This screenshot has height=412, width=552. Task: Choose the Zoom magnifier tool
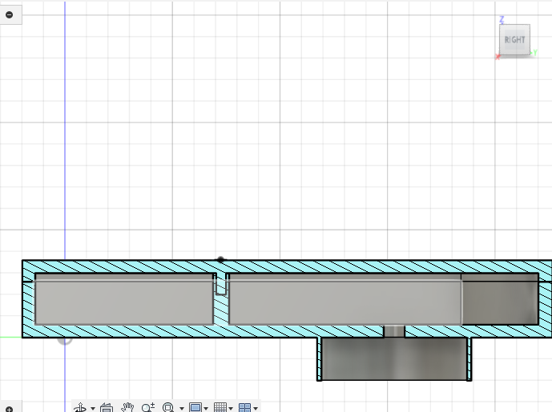(x=148, y=408)
